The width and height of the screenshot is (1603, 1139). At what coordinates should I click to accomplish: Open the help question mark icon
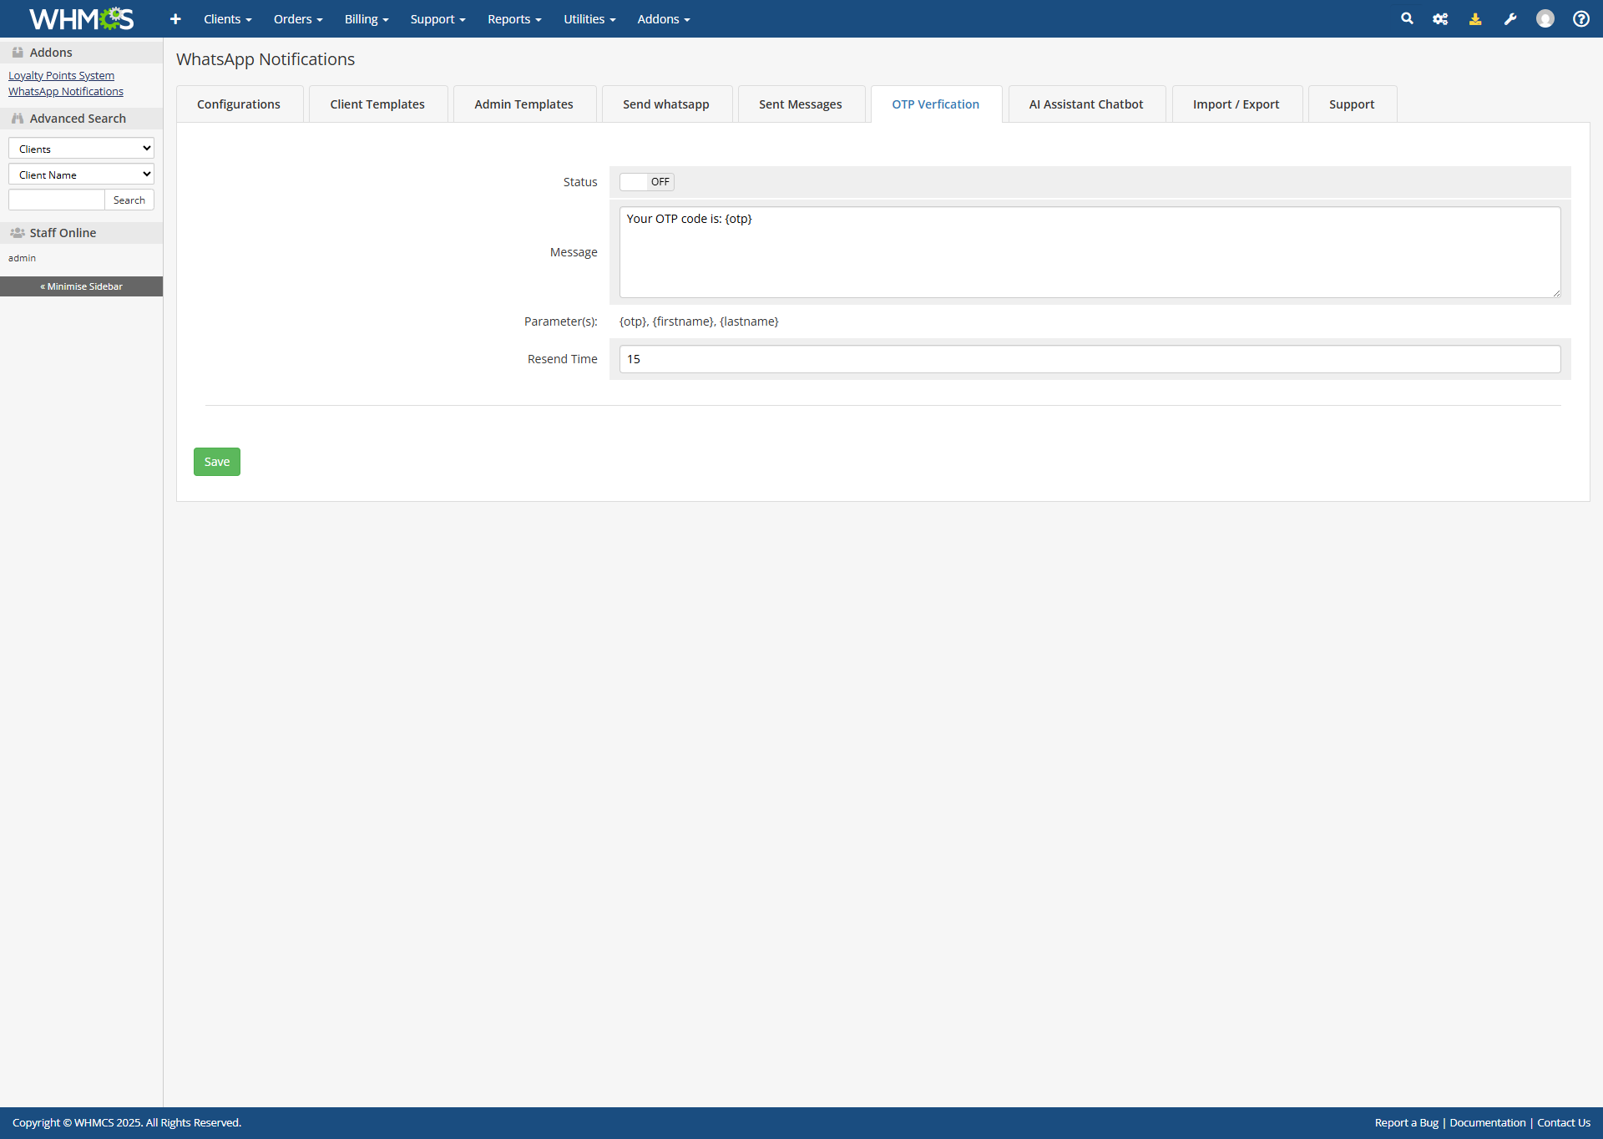coord(1580,19)
